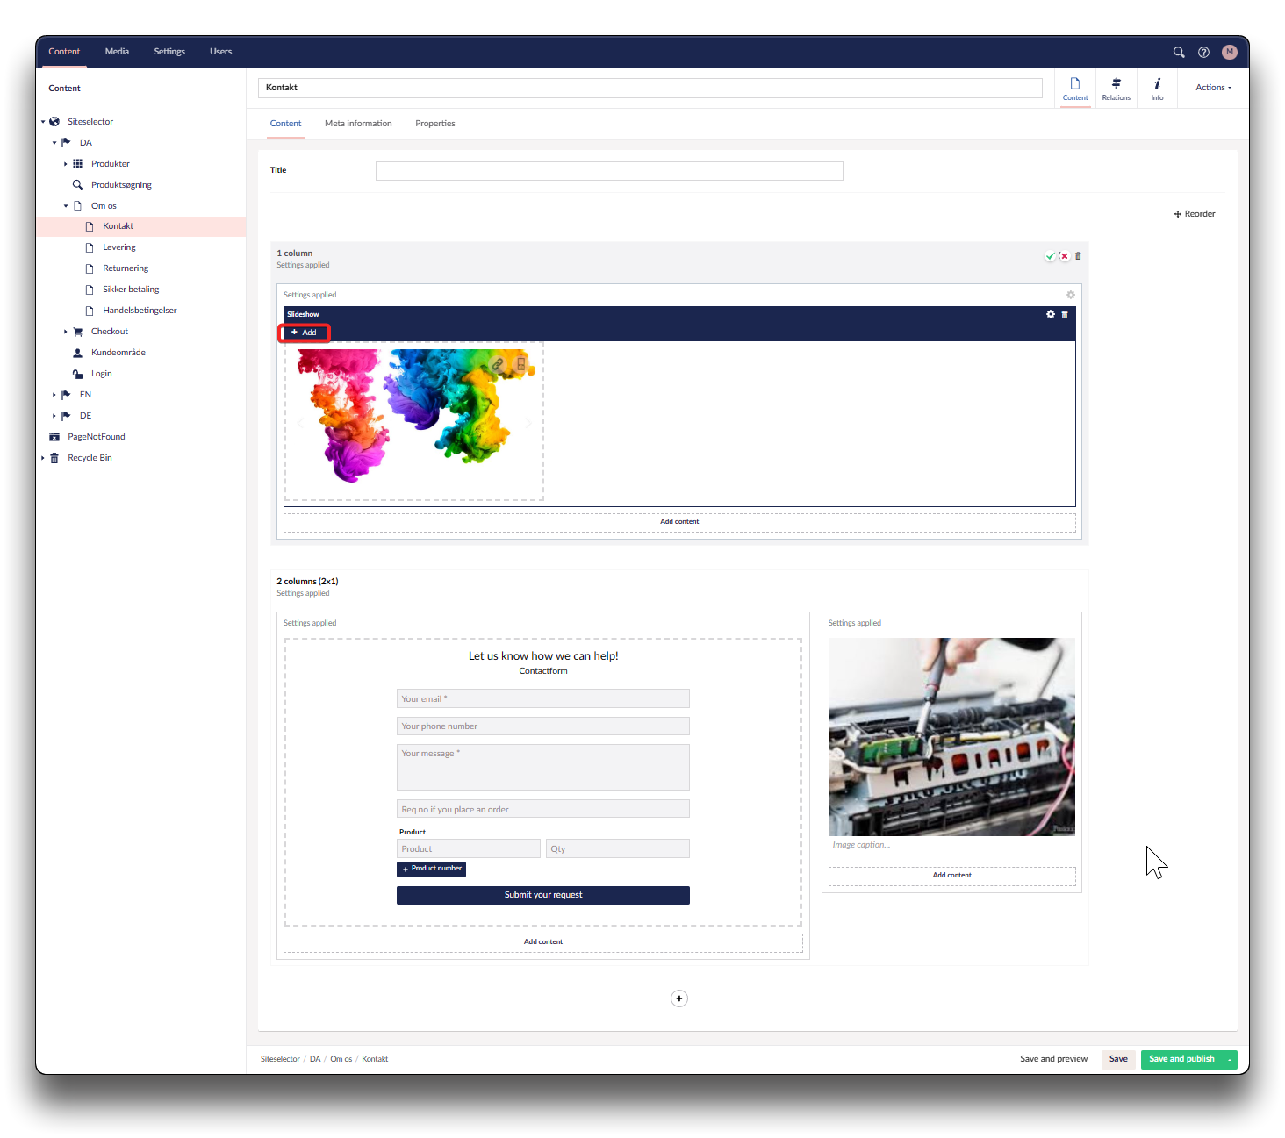Screen dimensions: 1285x1138
Task: Click into the Title input field
Action: pos(609,171)
